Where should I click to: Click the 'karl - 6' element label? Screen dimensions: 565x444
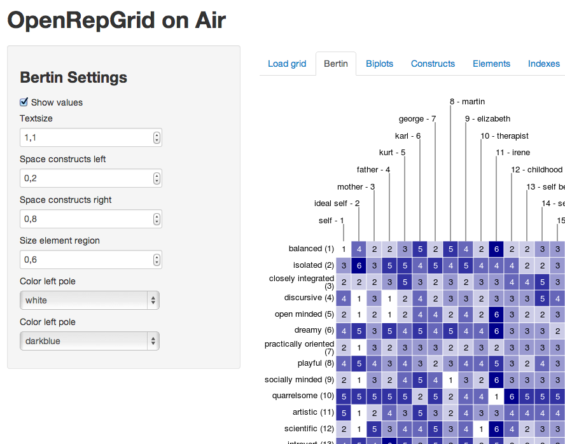pos(408,136)
